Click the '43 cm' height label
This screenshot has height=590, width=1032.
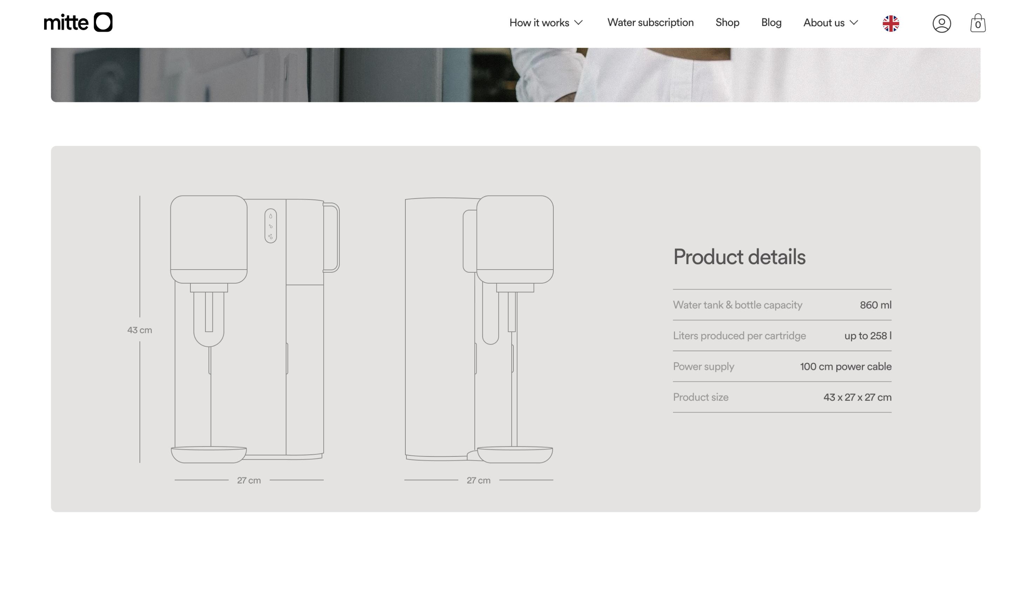[x=140, y=330]
